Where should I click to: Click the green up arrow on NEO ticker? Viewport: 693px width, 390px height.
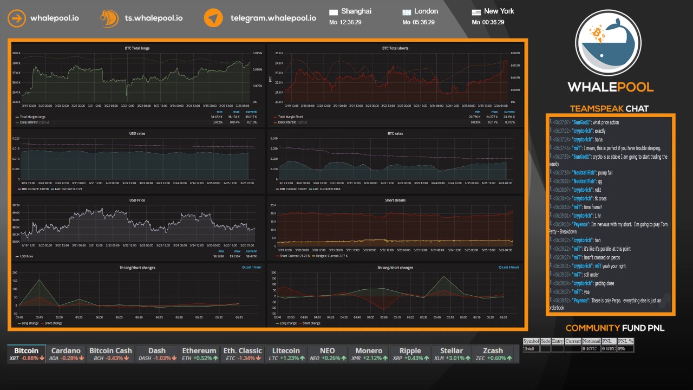click(x=343, y=358)
